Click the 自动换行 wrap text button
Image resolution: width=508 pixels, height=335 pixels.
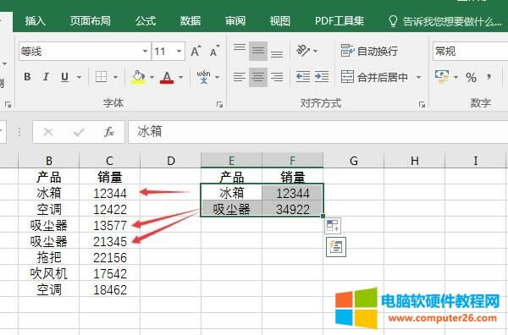[369, 51]
